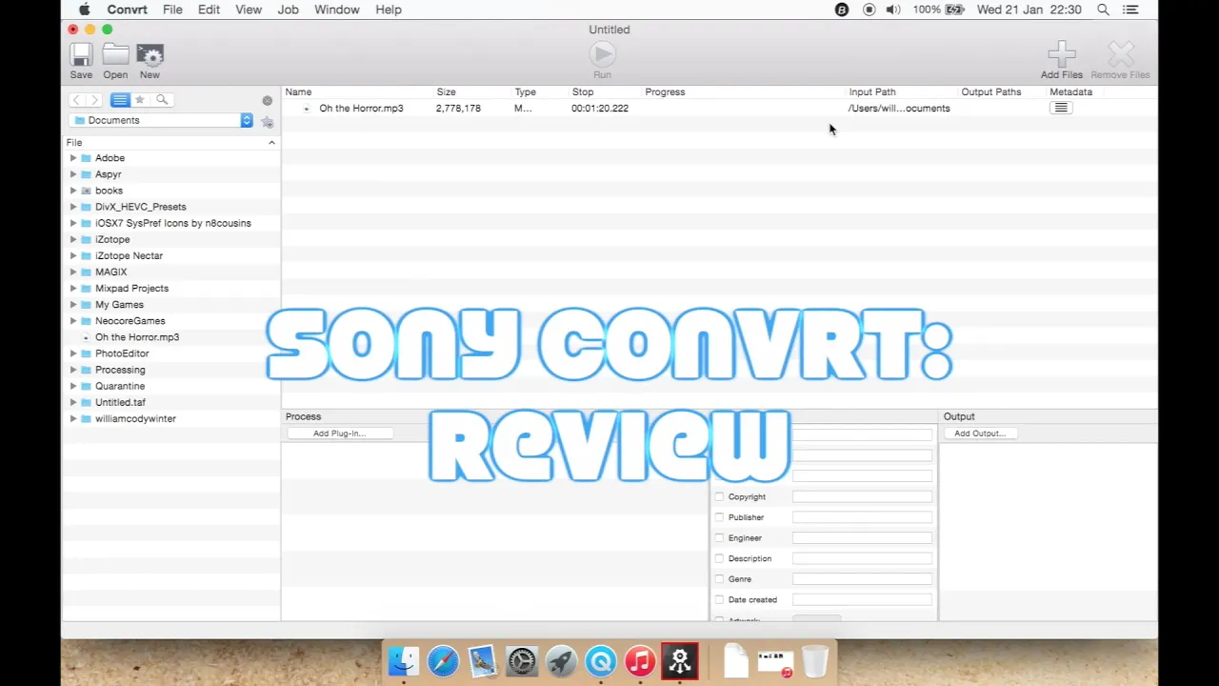Open search in the file browser
1219x686 pixels.
pyautogui.click(x=162, y=100)
